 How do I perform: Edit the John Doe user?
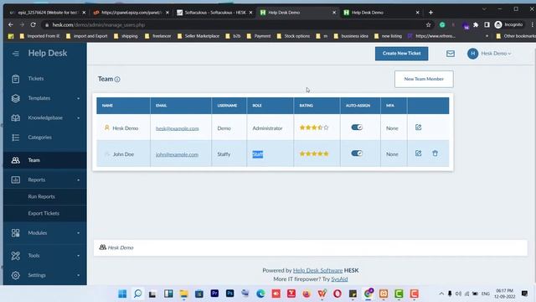(x=418, y=154)
